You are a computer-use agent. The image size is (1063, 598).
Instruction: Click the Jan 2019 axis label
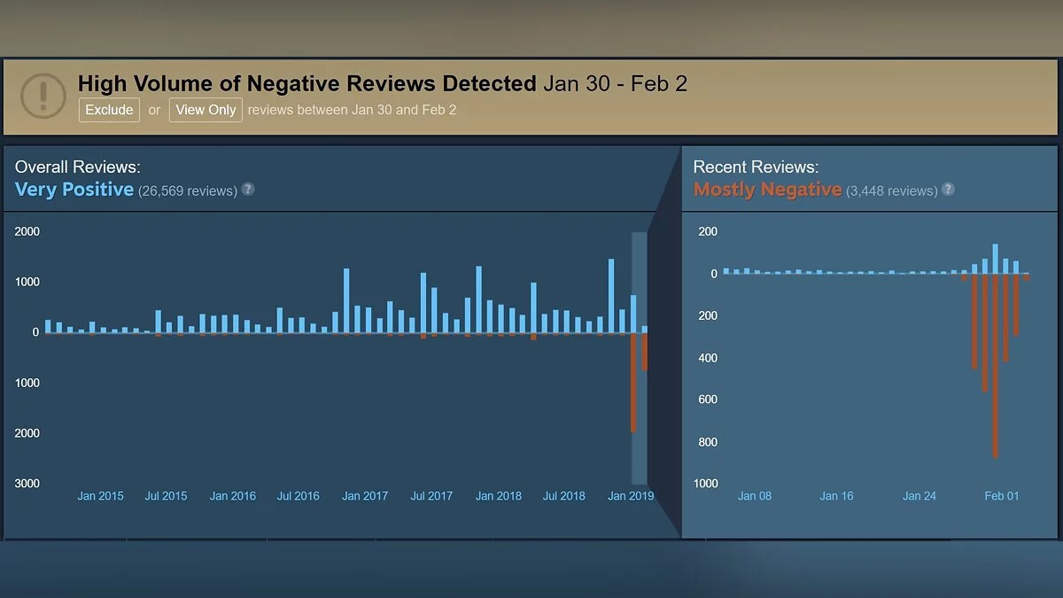click(631, 496)
